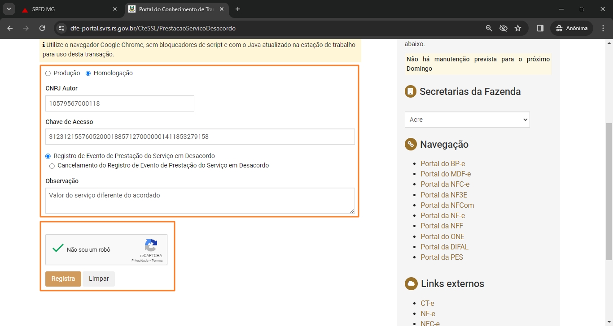This screenshot has height=326, width=613.
Task: Click the reCAPTCHA logo
Action: tap(151, 245)
